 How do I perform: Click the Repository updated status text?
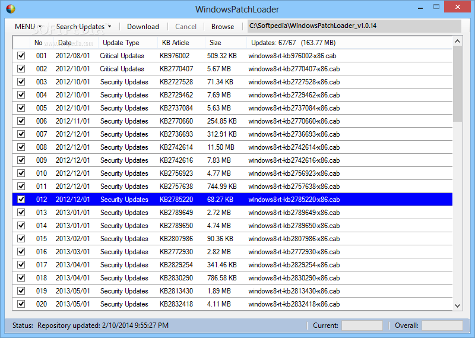click(103, 326)
